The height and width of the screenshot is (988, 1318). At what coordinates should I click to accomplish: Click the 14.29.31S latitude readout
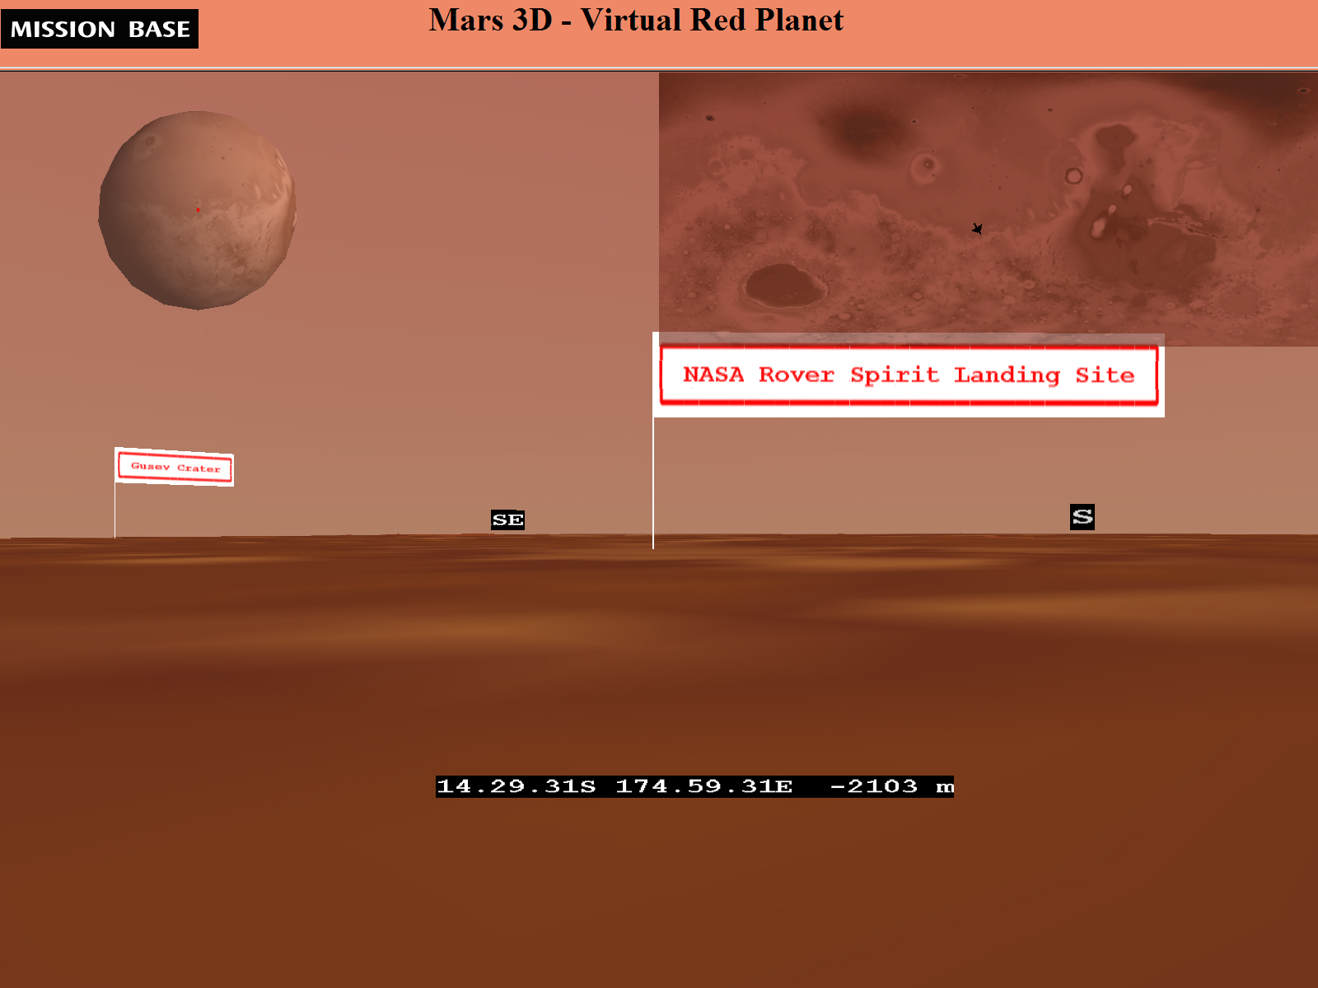(x=516, y=786)
